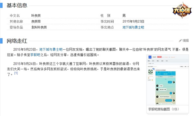Click the label 事出地点
This screenshot has height=116, width=194.
107,27
